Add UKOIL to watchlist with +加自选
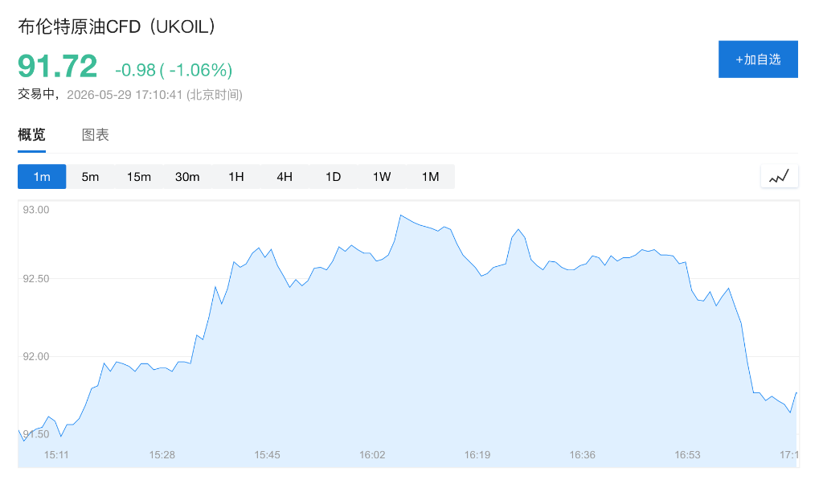 click(758, 59)
